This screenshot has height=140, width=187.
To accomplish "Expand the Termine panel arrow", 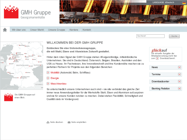I will pyautogui.click(x=179, y=74).
